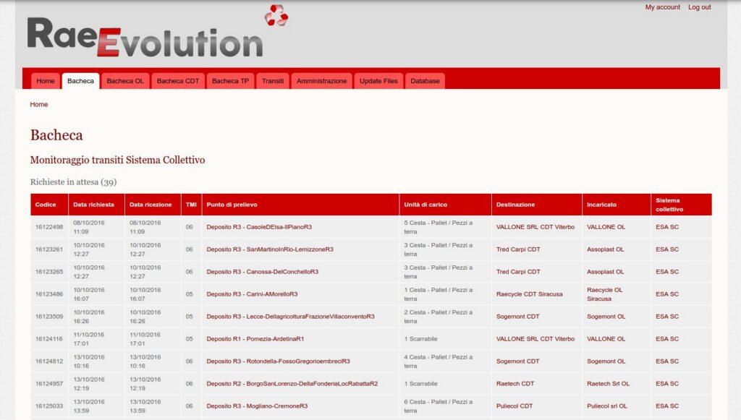Open Raetech CDT destination link
Screen dimensions: 741x420
tap(515, 384)
